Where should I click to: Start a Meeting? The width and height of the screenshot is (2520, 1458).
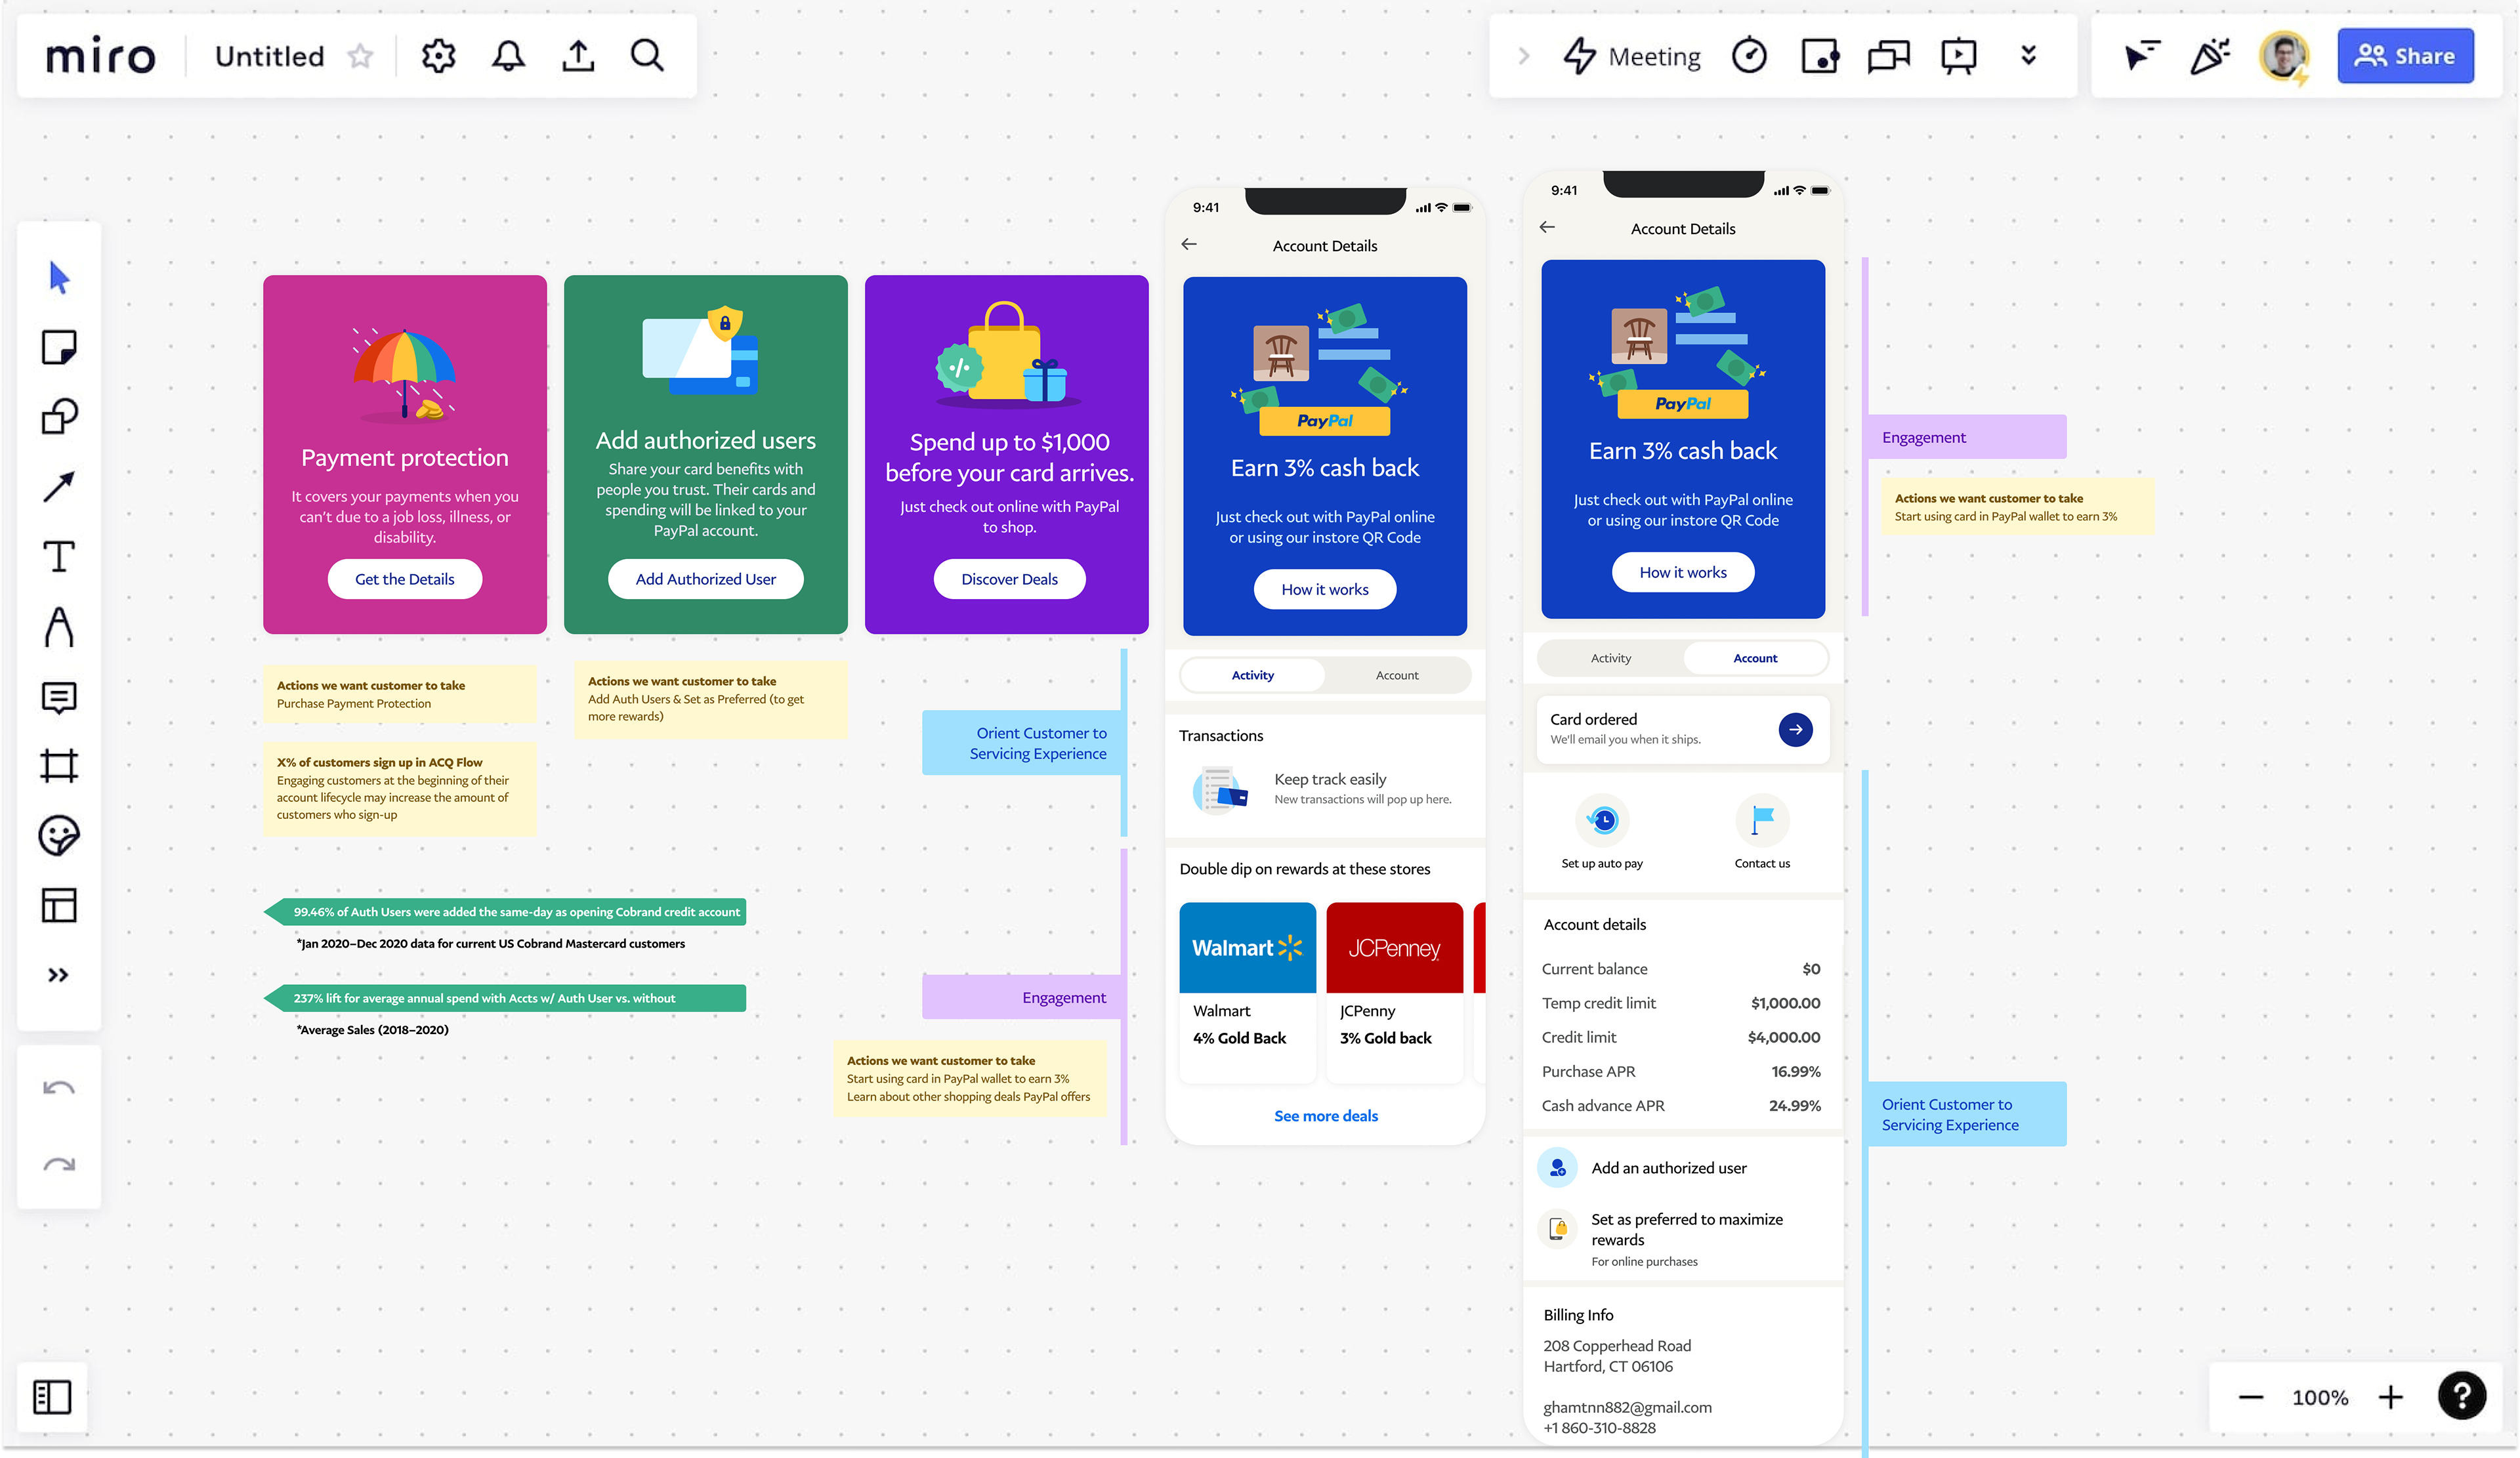1632,56
